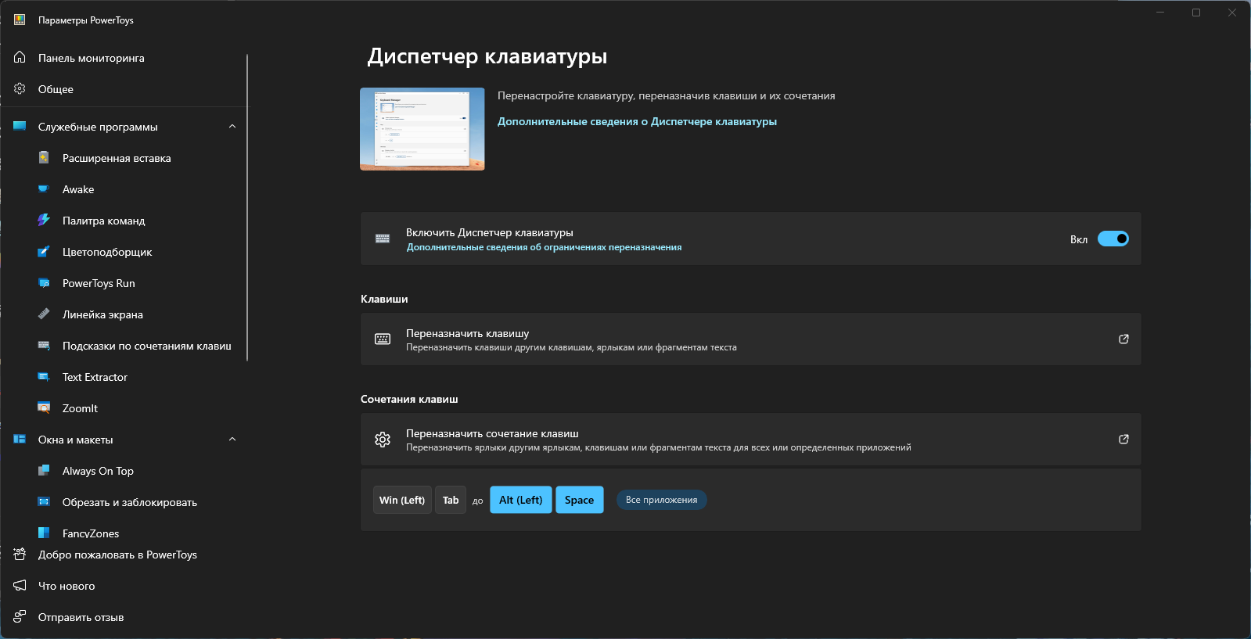The image size is (1251, 639).
Task: Collapse the Окна и макеты section chevron
Action: pyautogui.click(x=232, y=439)
